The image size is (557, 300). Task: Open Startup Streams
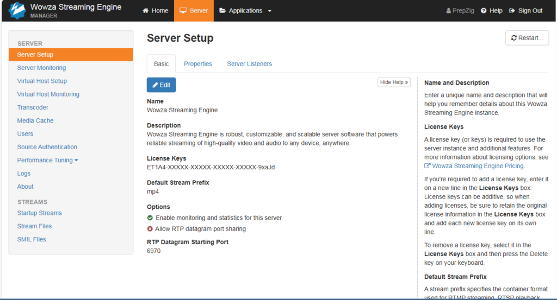pyautogui.click(x=39, y=213)
